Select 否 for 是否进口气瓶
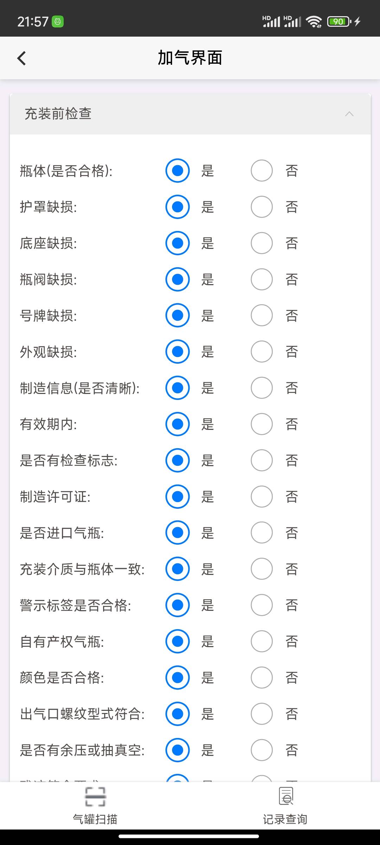The image size is (380, 845). 262,533
